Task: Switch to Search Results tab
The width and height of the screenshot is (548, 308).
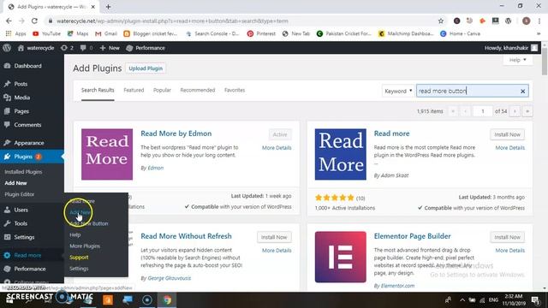Action: [98, 90]
